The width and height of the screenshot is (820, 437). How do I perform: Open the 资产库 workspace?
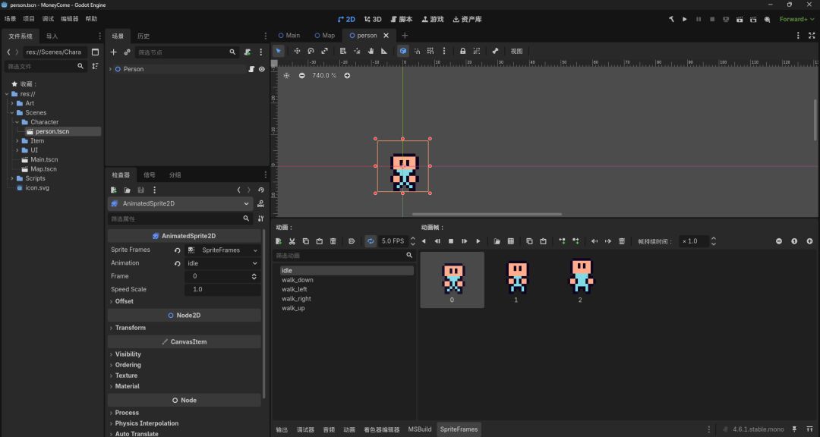pos(468,19)
